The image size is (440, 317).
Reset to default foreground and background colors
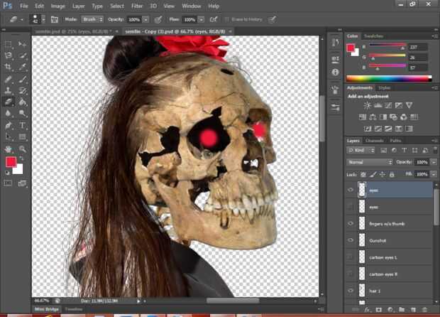click(x=8, y=172)
